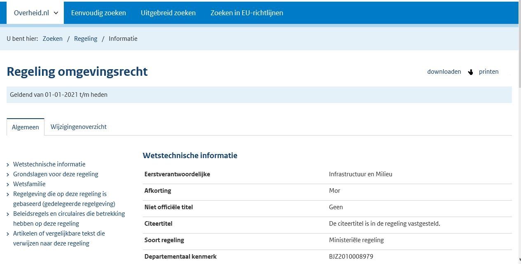Click chevron icon beside Wetsfamilie

coord(8,185)
